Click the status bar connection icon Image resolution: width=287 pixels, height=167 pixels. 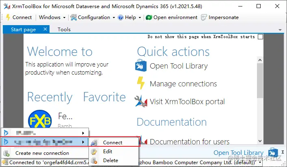tap(4, 162)
